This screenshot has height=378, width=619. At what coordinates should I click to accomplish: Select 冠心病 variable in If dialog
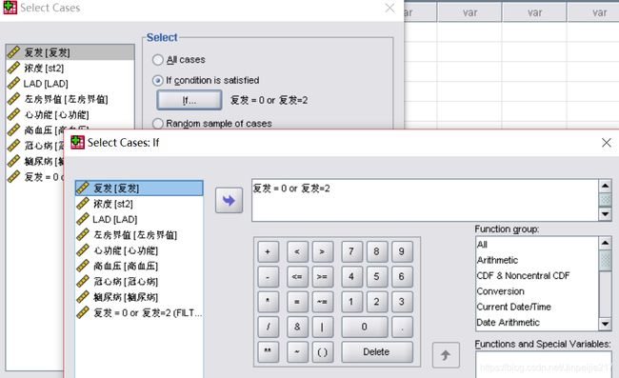click(139, 282)
